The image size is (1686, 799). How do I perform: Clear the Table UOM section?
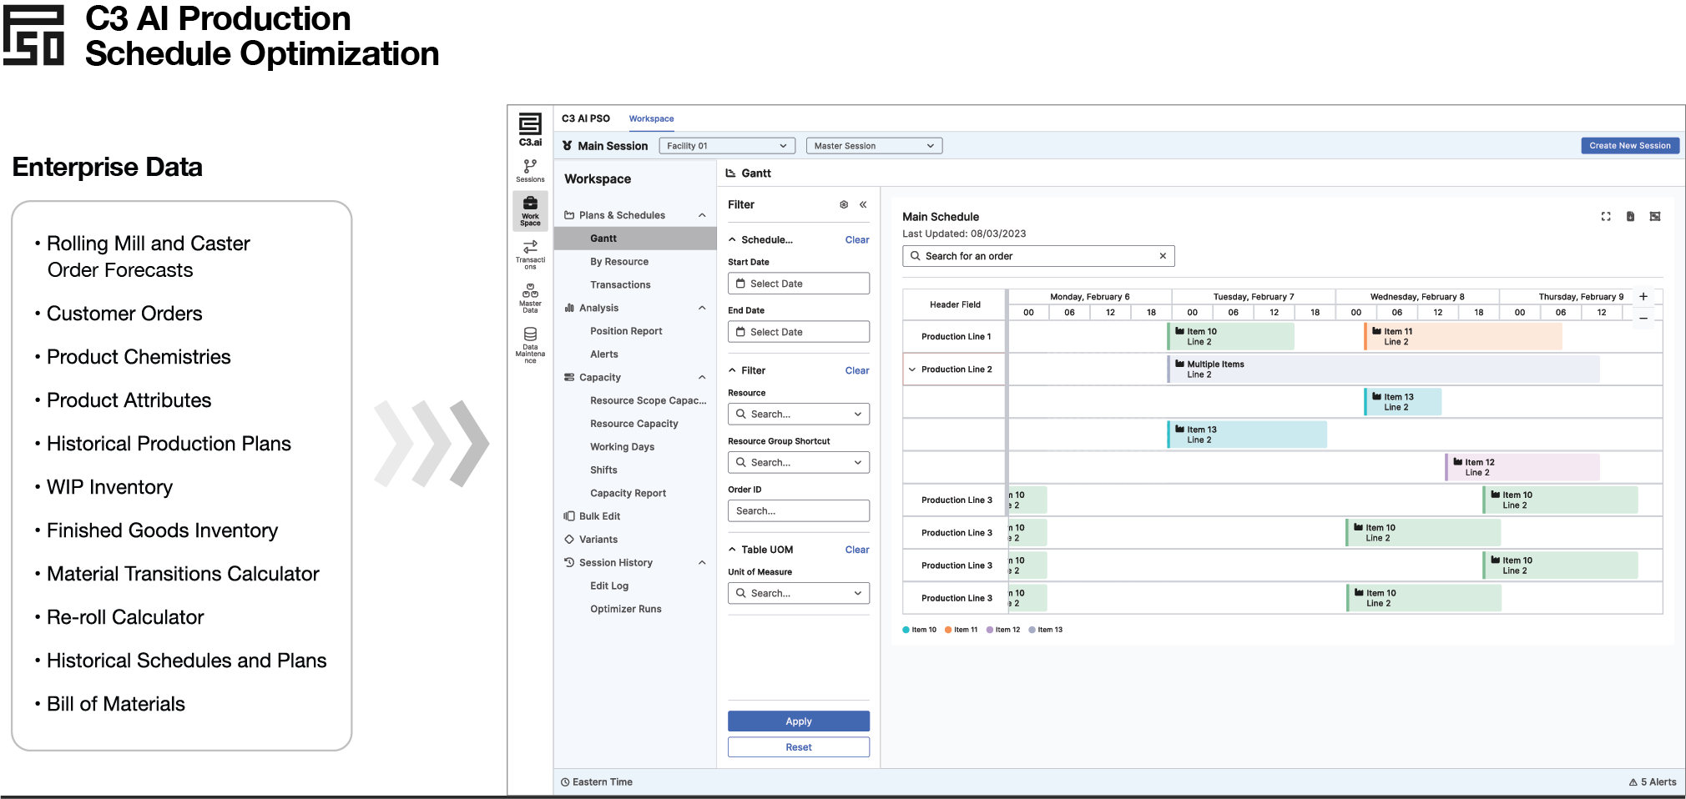(857, 550)
